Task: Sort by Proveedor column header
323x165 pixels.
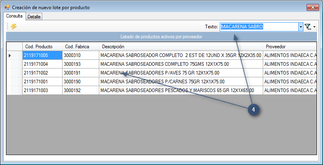Action: (x=290, y=47)
